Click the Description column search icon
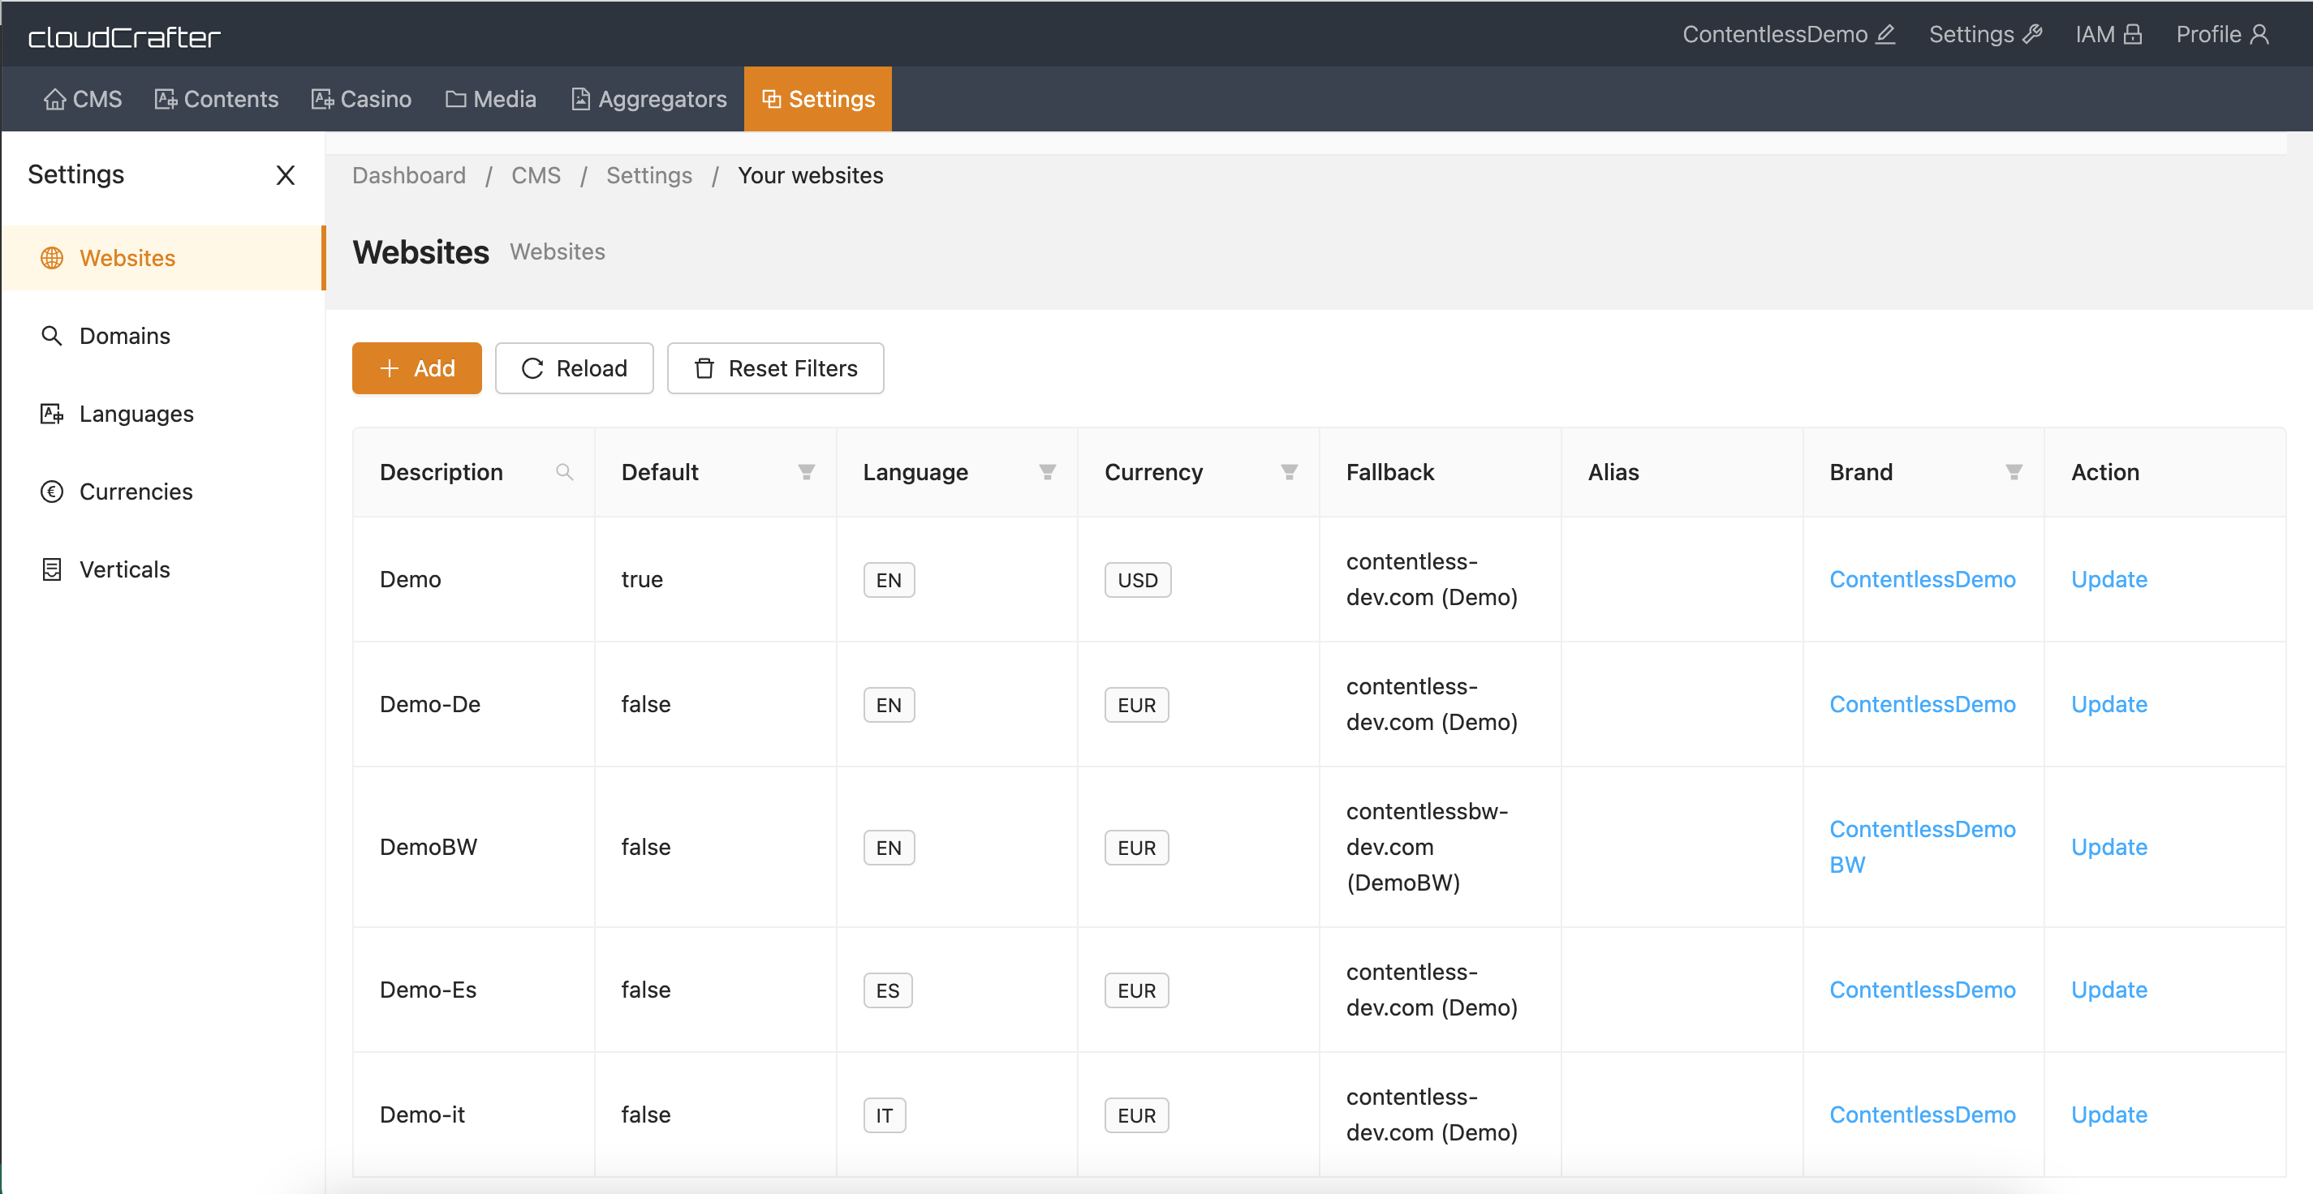The image size is (2313, 1194). (x=564, y=472)
